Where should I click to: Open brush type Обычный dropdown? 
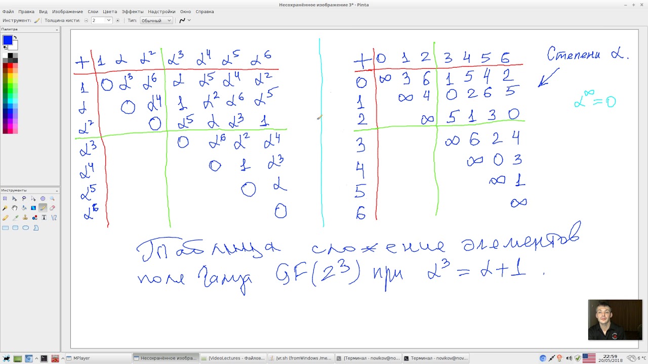click(x=156, y=20)
